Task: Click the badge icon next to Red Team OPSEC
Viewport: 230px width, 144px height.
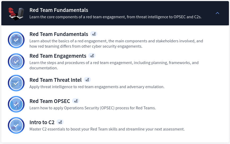Action: pyautogui.click(x=76, y=101)
